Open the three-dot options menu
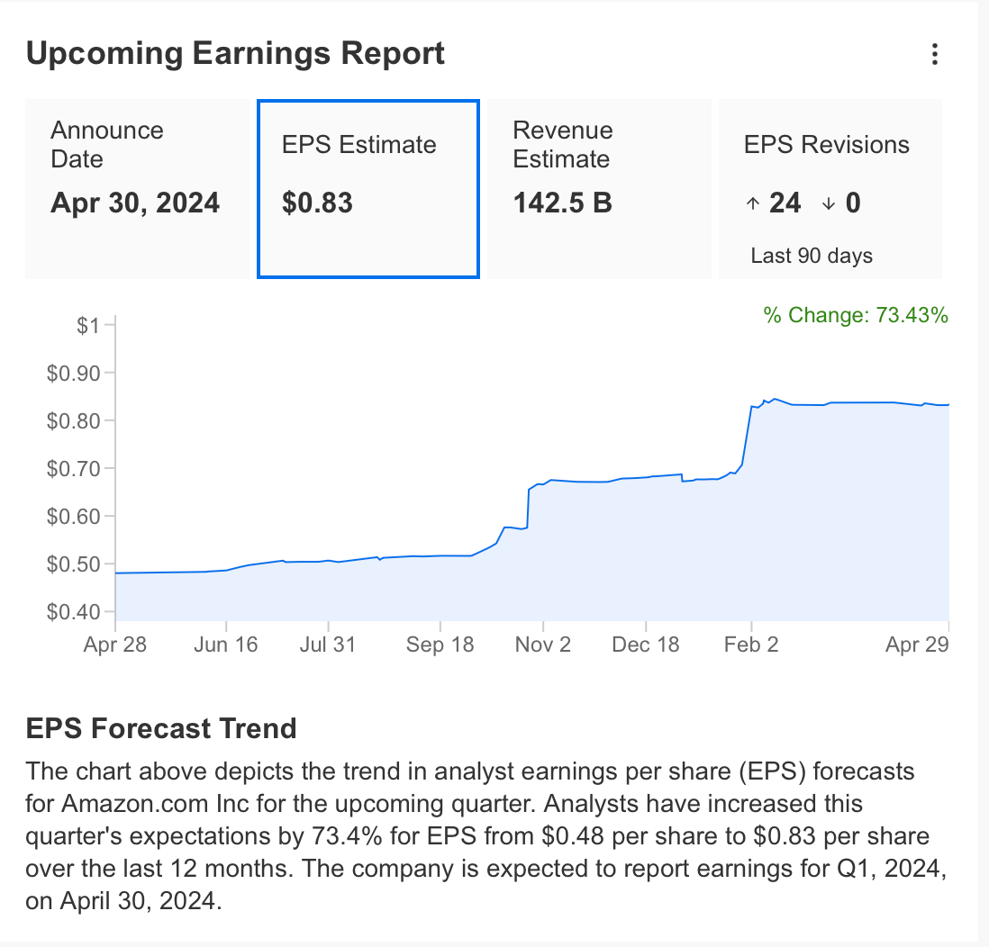This screenshot has height=947, width=989. 934,54
